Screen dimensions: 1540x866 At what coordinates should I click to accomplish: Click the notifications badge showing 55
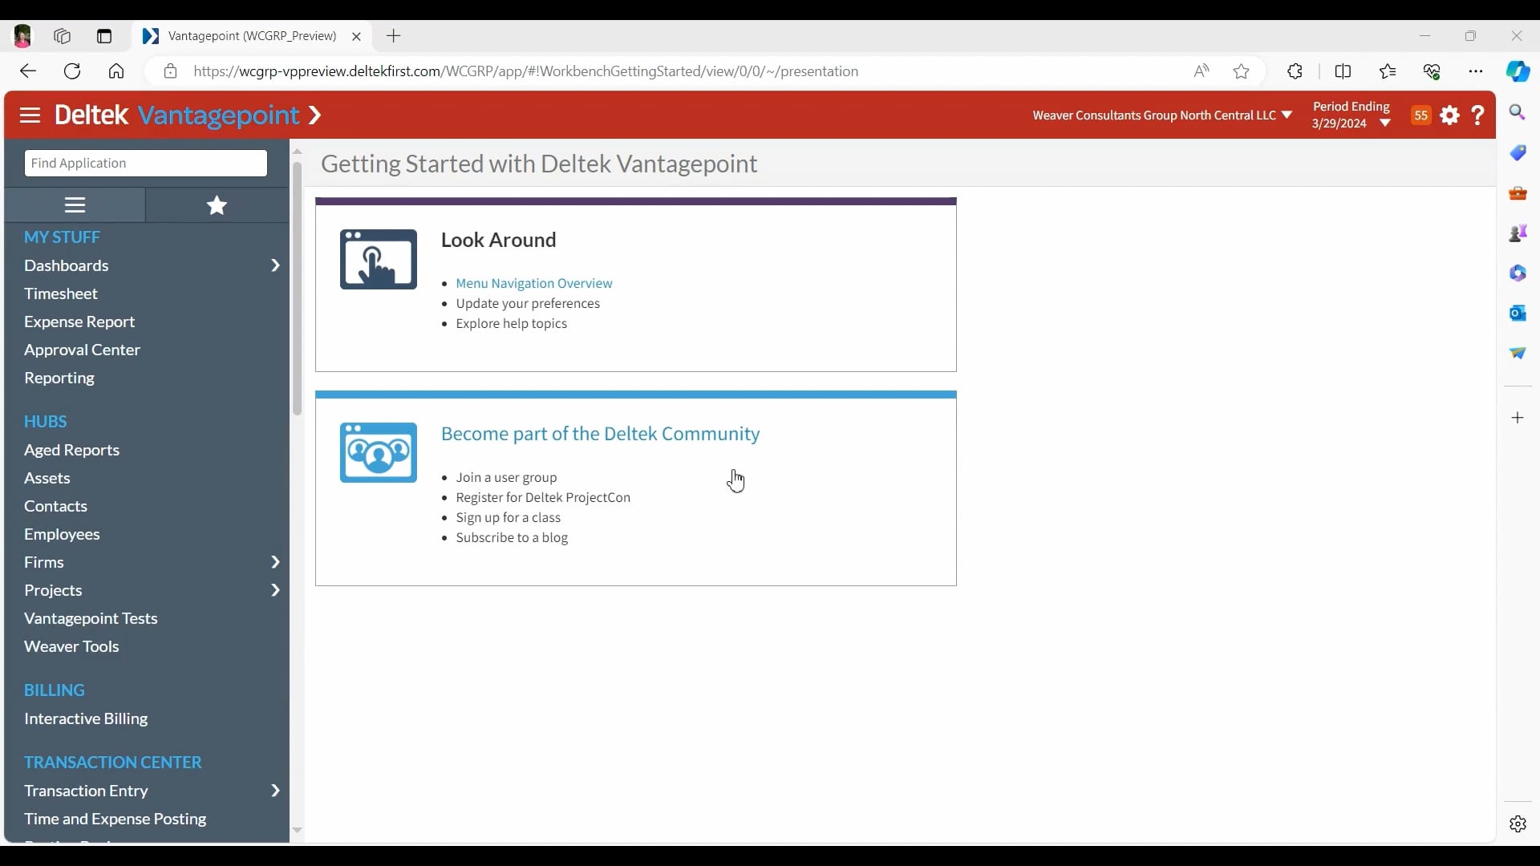[1420, 115]
